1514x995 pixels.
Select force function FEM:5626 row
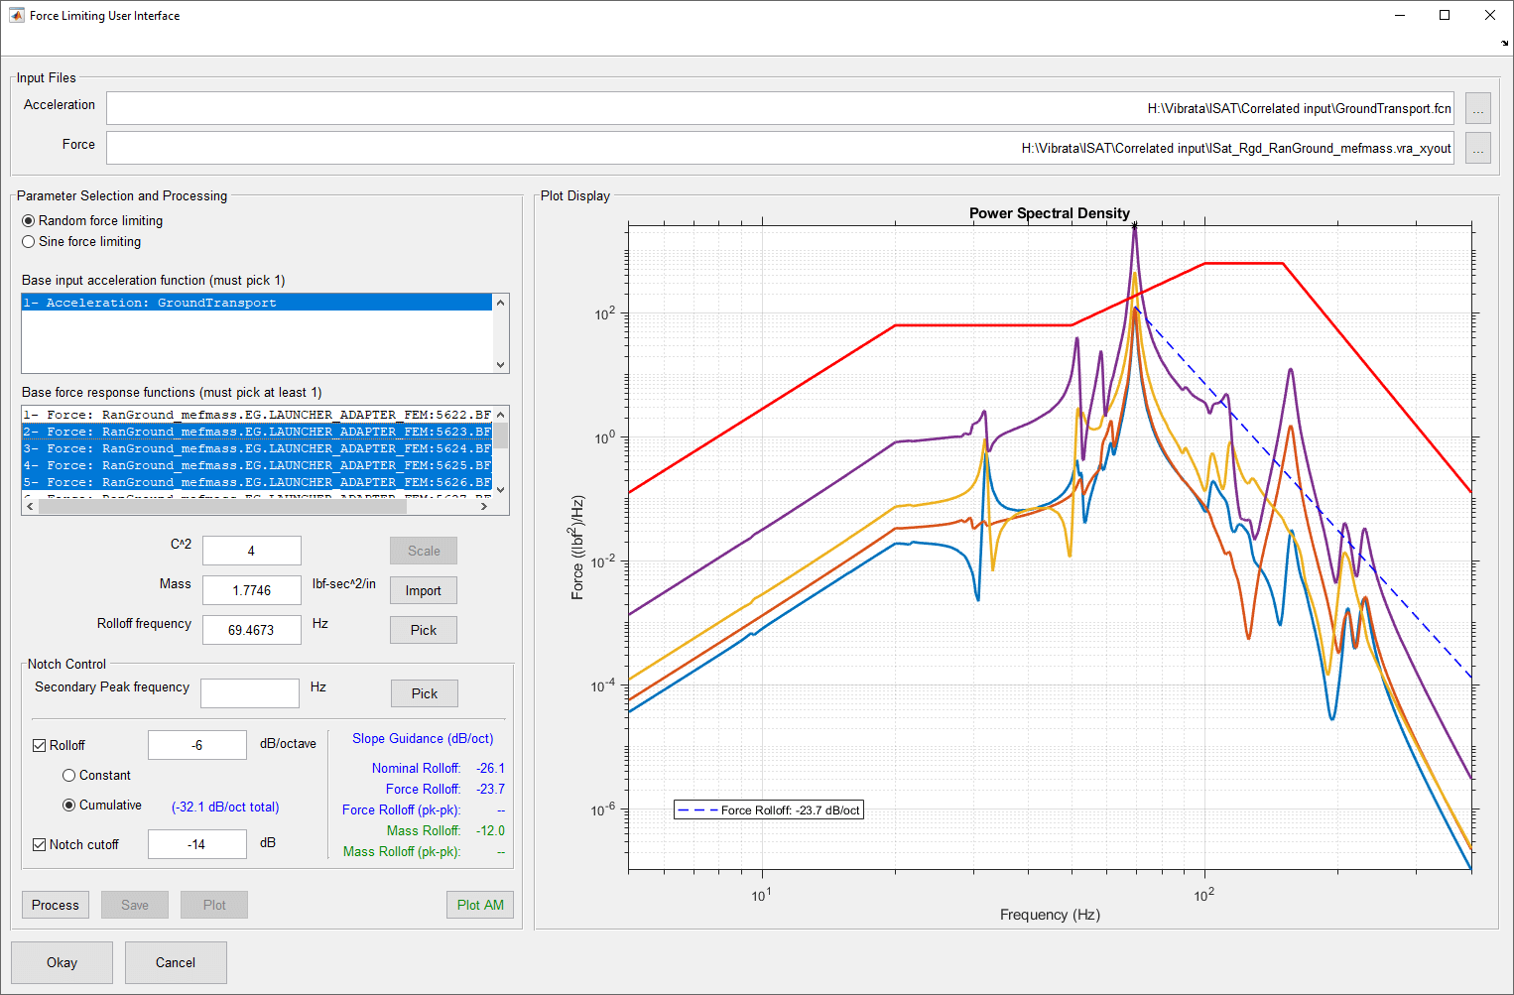click(x=257, y=482)
